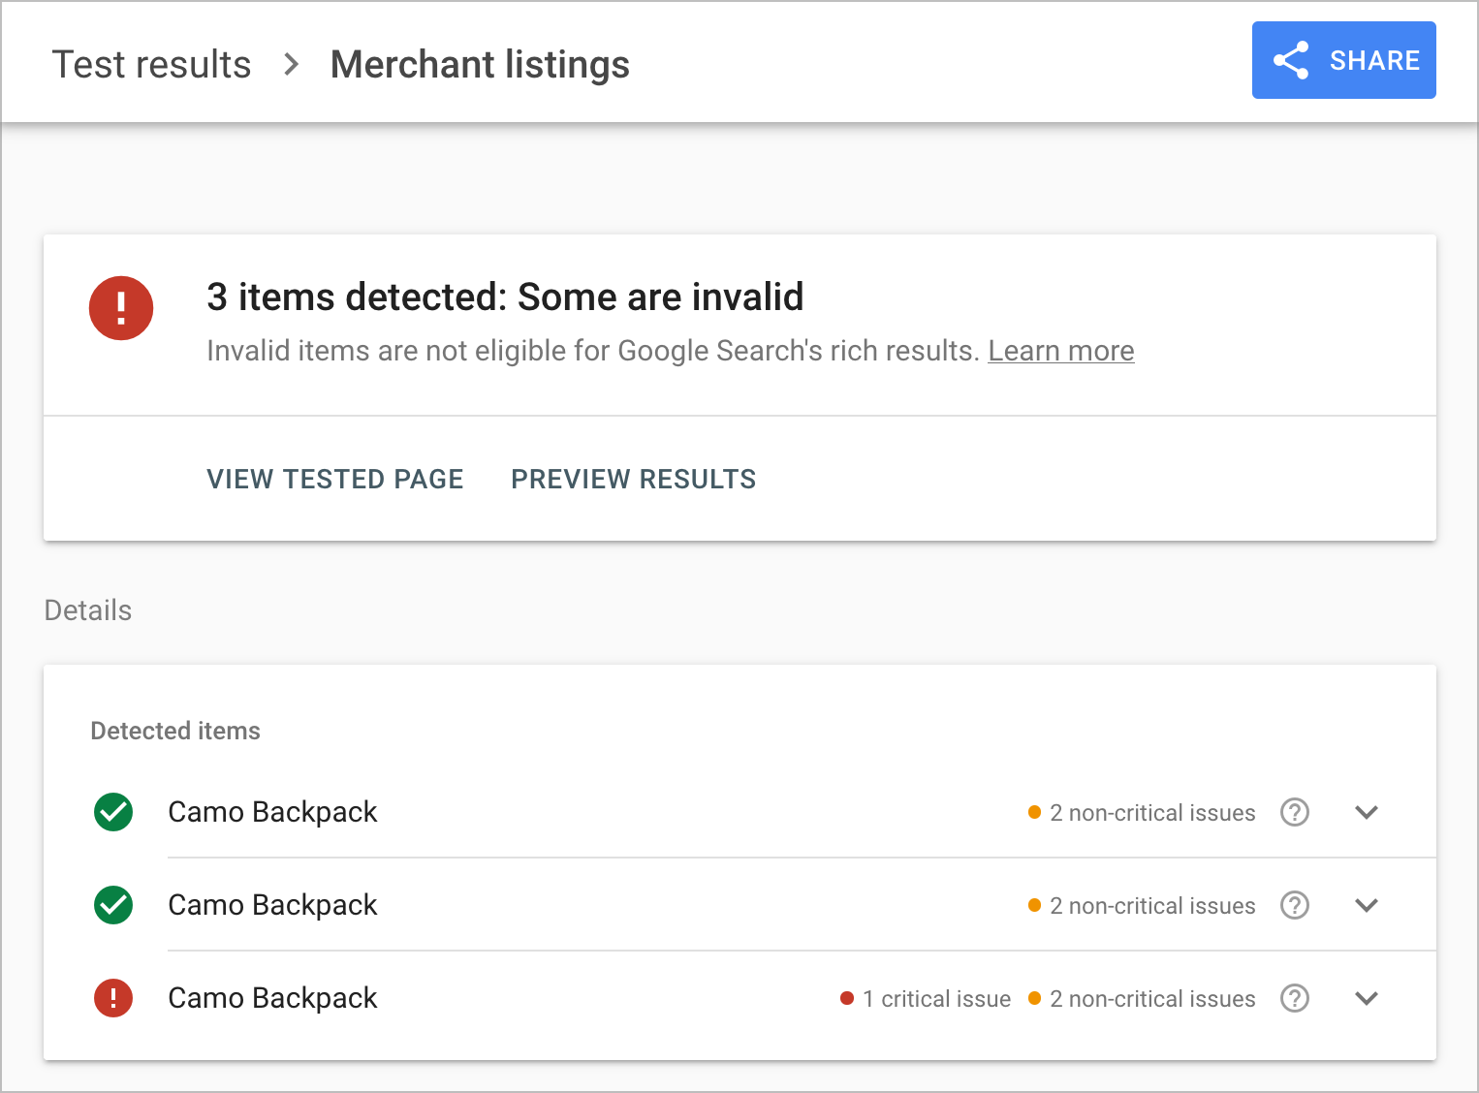
Task: Click the red error icon of the third Camo Backpack
Action: pyautogui.click(x=113, y=998)
